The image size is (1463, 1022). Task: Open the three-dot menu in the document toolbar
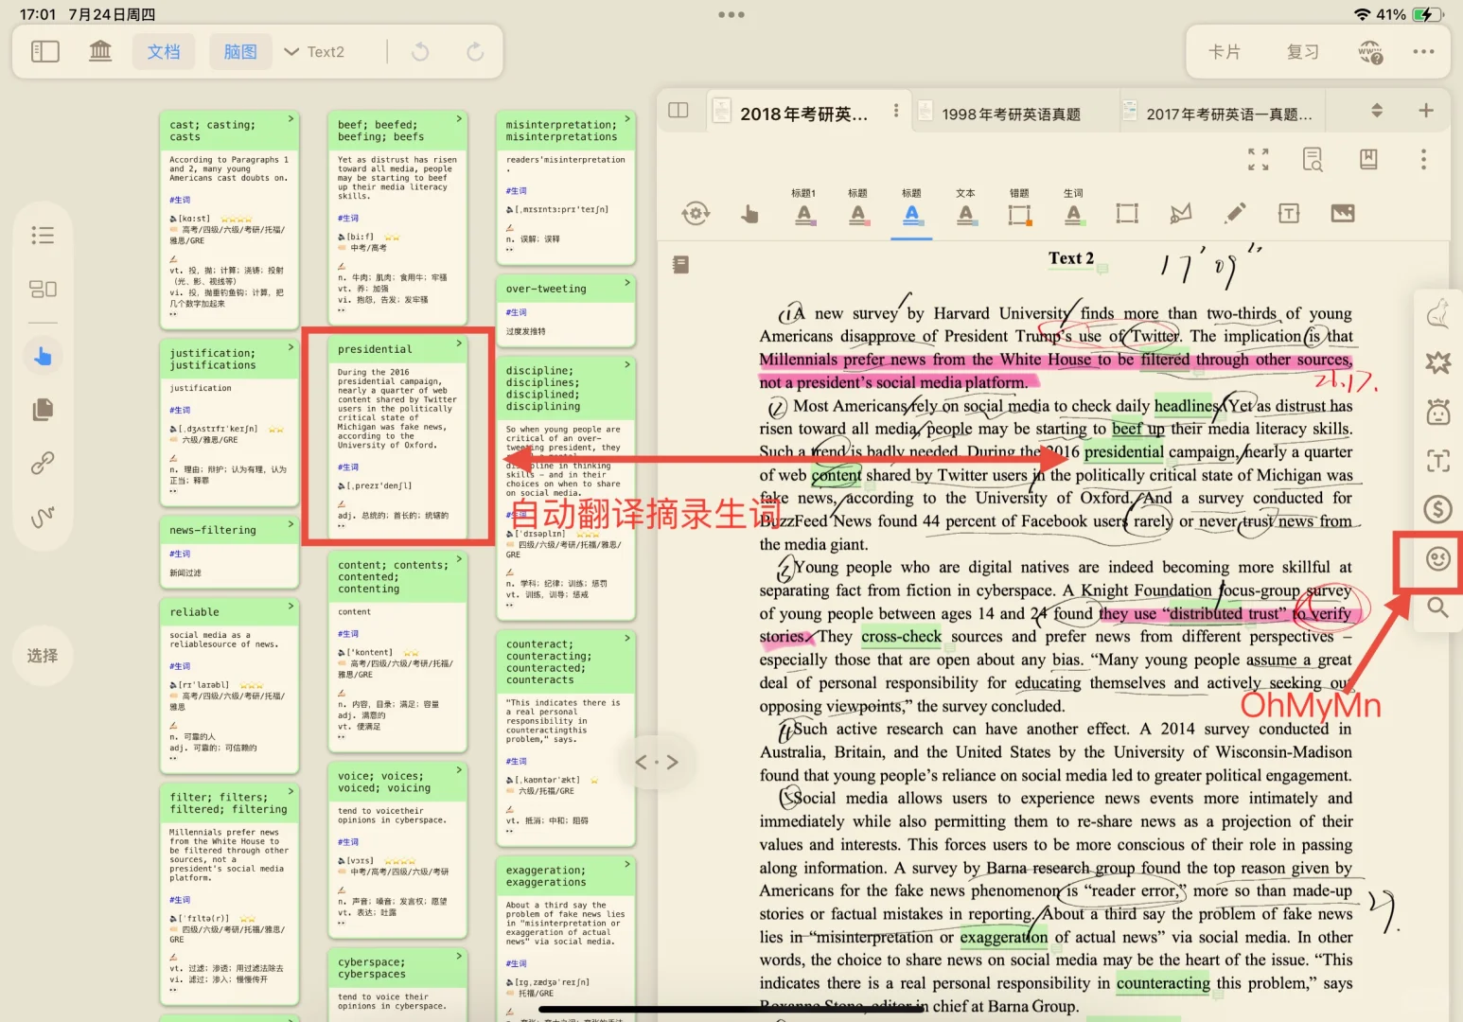(x=1423, y=160)
